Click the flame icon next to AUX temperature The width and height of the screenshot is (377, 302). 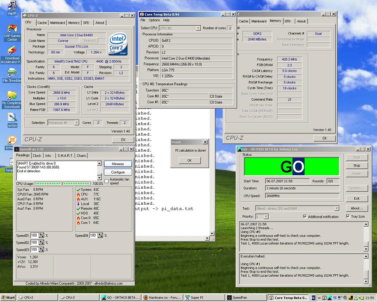(78, 199)
